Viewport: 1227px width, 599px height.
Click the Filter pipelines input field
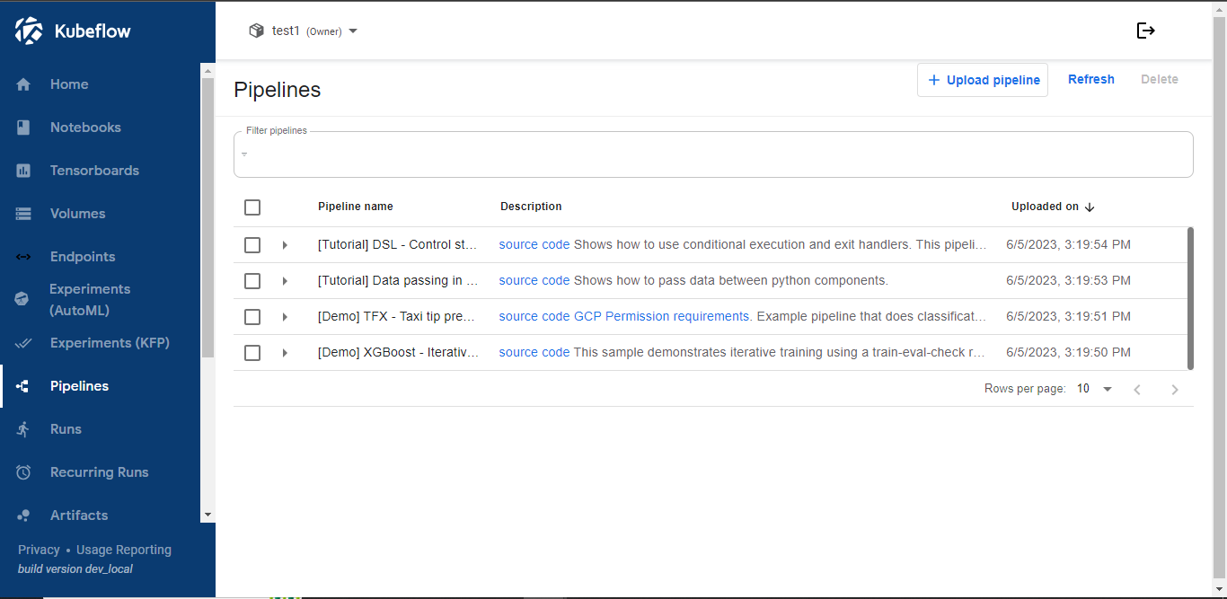713,154
